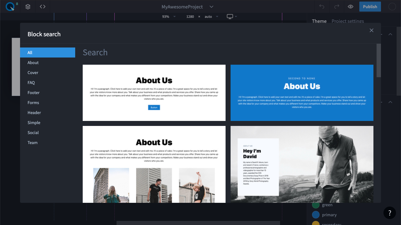
Task: Click the user avatar circle
Action: [x=392, y=7]
